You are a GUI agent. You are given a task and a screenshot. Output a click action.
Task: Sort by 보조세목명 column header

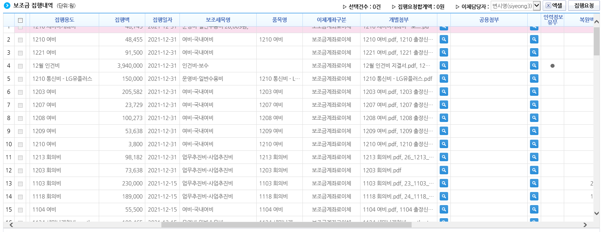click(x=218, y=20)
